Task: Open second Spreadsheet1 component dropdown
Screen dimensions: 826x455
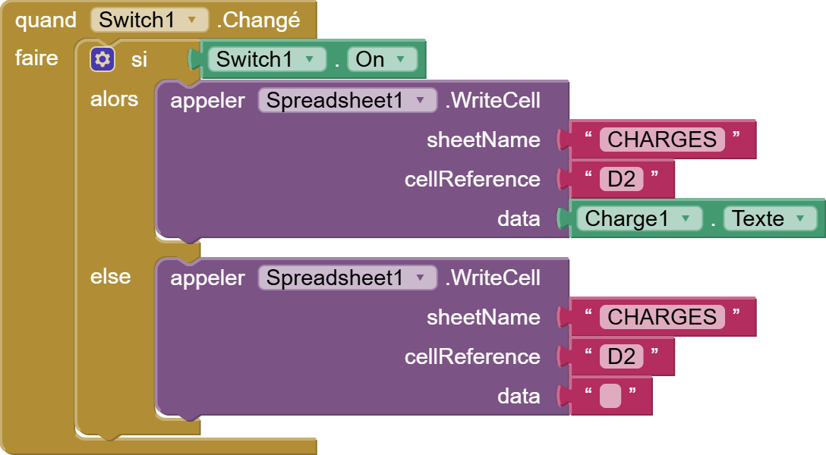Action: coord(347,278)
